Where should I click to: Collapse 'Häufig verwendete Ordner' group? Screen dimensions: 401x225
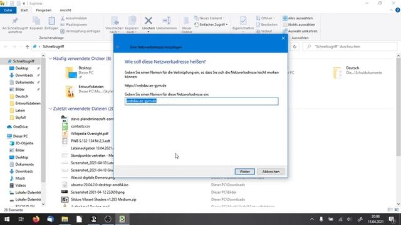[50, 59]
